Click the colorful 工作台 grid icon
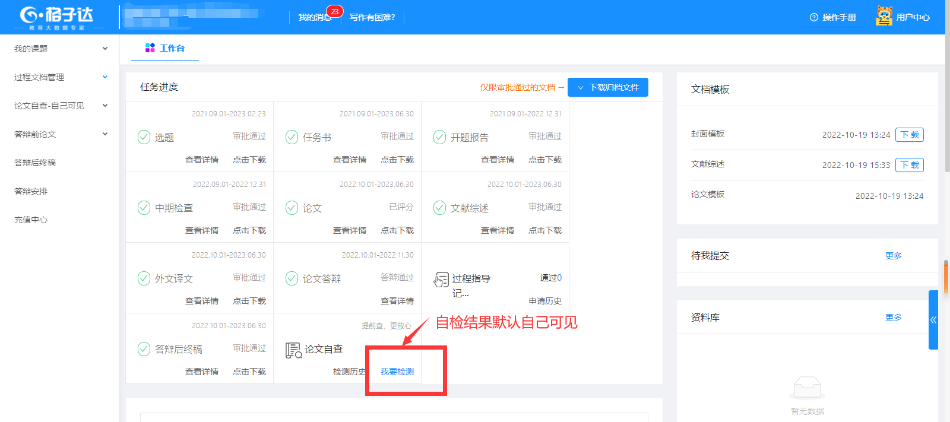The height and width of the screenshot is (422, 950). (x=150, y=48)
